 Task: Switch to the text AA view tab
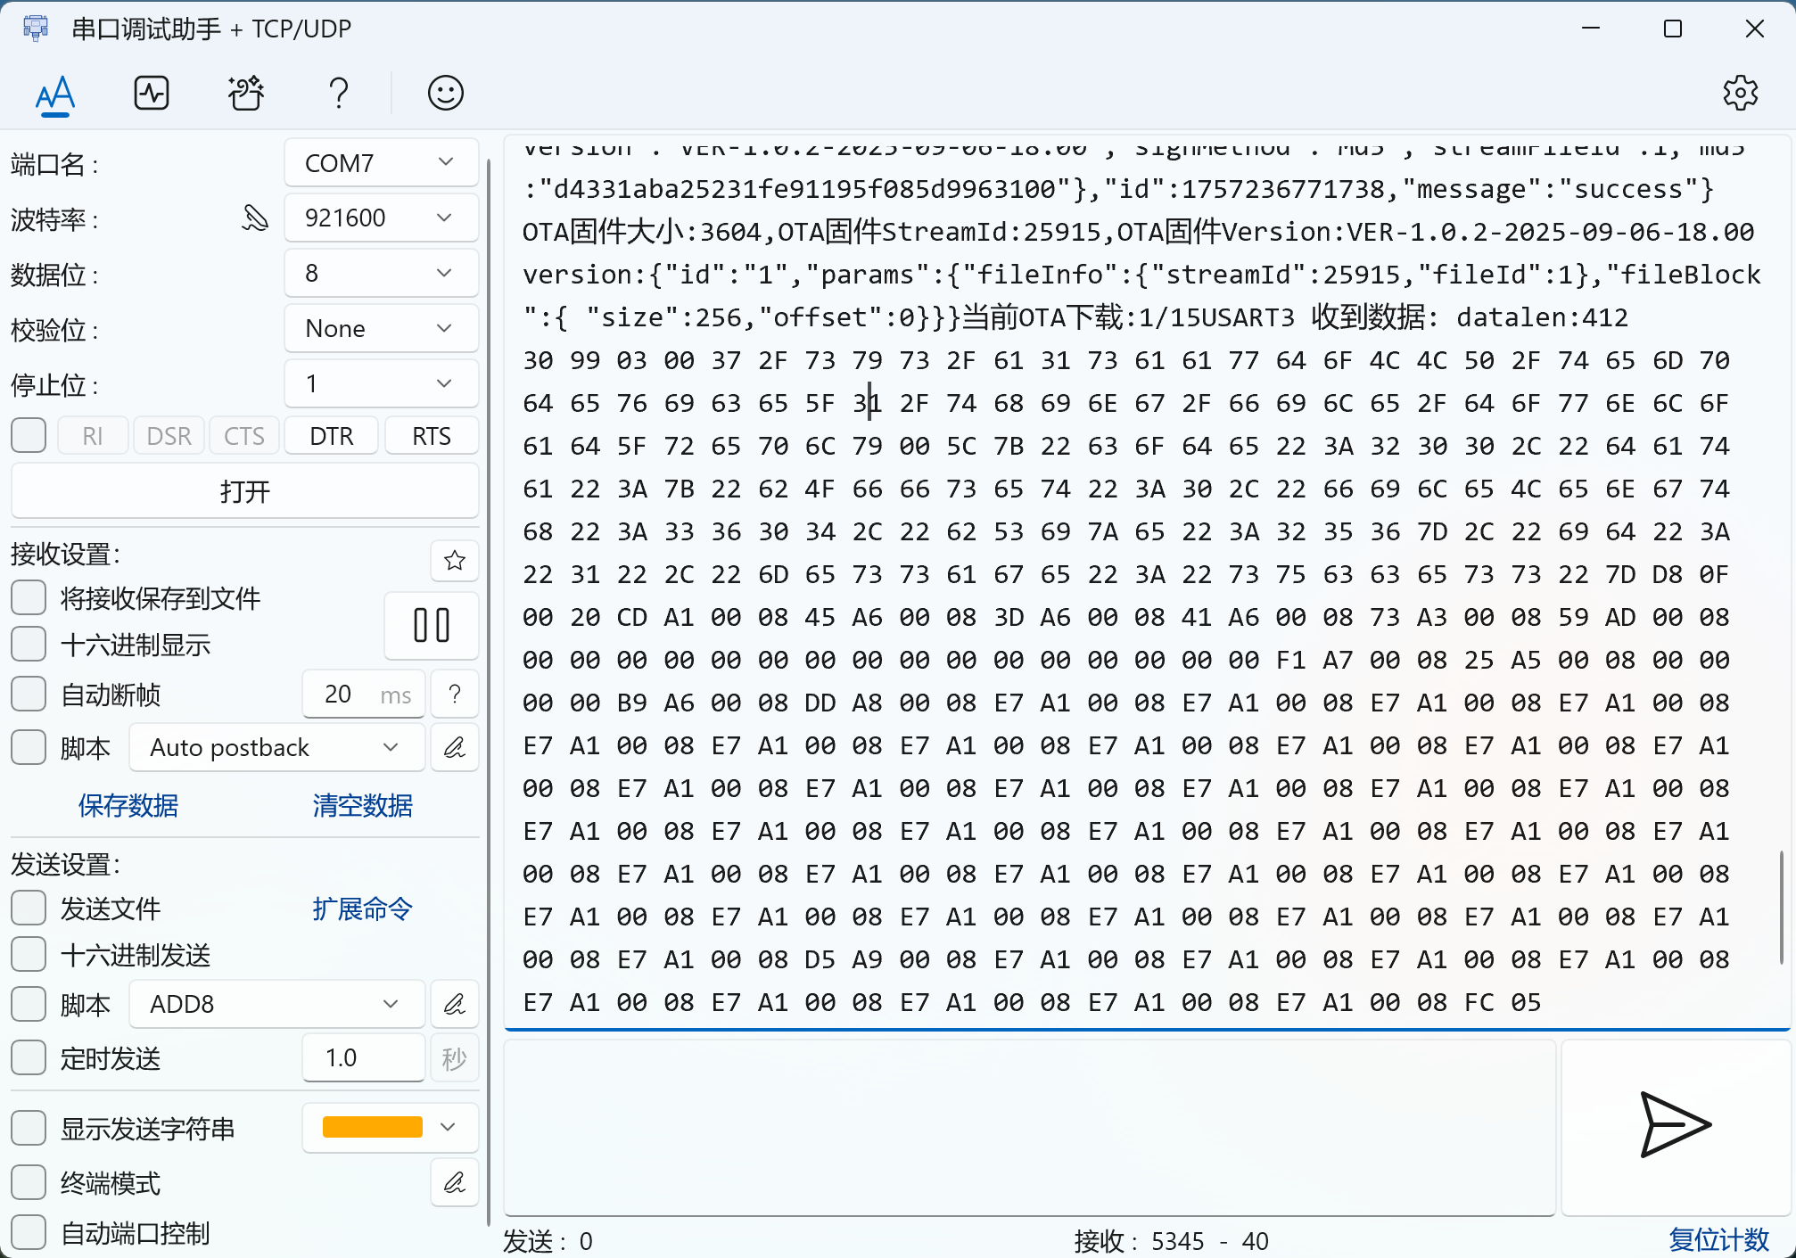pyautogui.click(x=55, y=93)
